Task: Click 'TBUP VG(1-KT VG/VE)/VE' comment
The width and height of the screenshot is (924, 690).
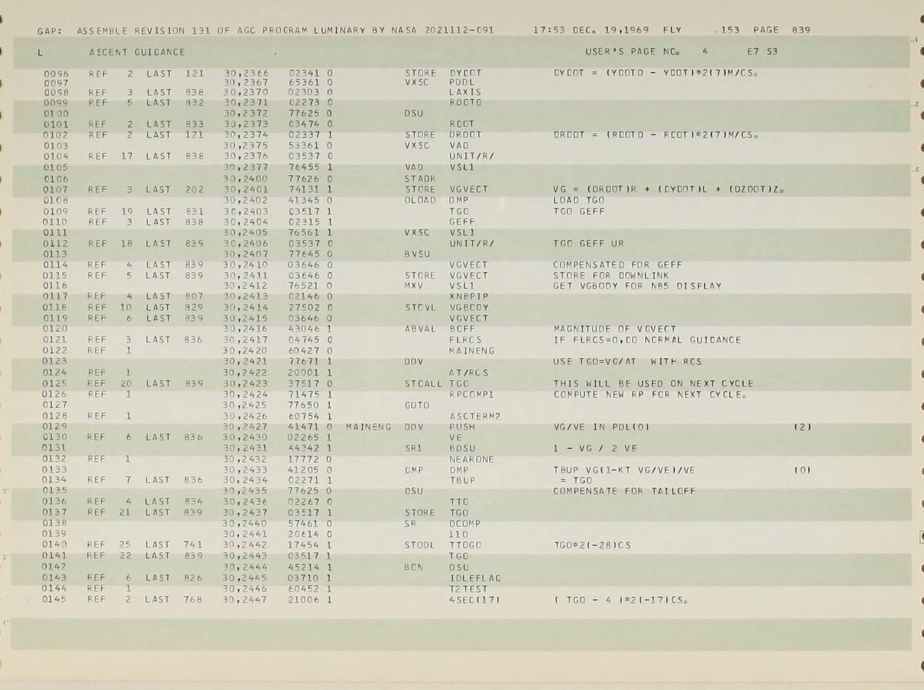Action: 624,470
